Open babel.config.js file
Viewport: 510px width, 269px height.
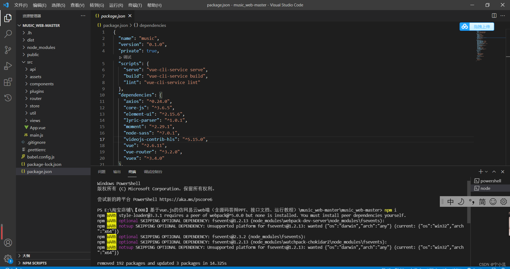click(53, 157)
